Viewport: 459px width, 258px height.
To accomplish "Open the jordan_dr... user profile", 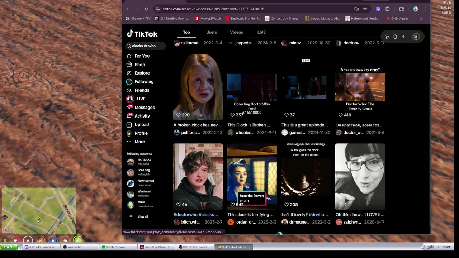I will pos(245,222).
